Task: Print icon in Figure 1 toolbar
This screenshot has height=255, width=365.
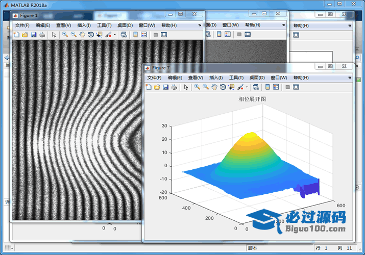Action: tap(42, 35)
